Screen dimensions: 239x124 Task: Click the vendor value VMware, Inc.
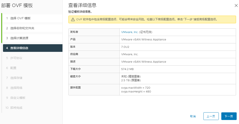[130, 54]
